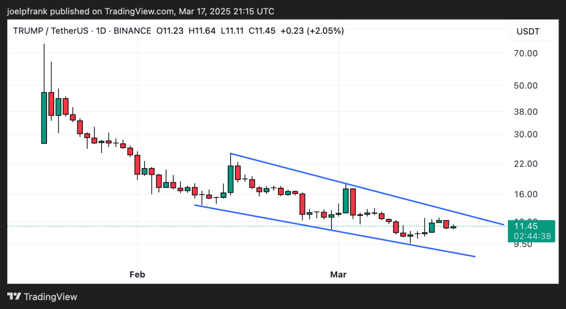The height and width of the screenshot is (309, 566).
Task: Click the 38.00 price axis label
Action: point(526,112)
